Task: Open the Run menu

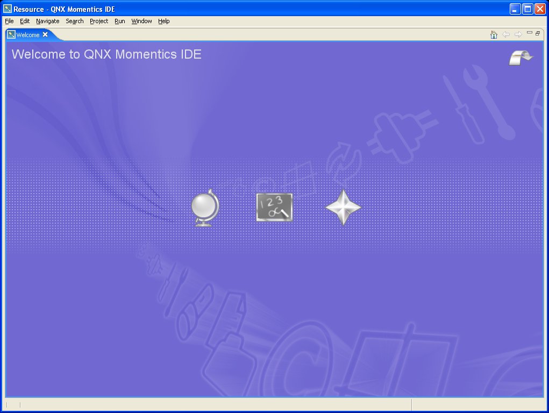Action: pyautogui.click(x=119, y=21)
